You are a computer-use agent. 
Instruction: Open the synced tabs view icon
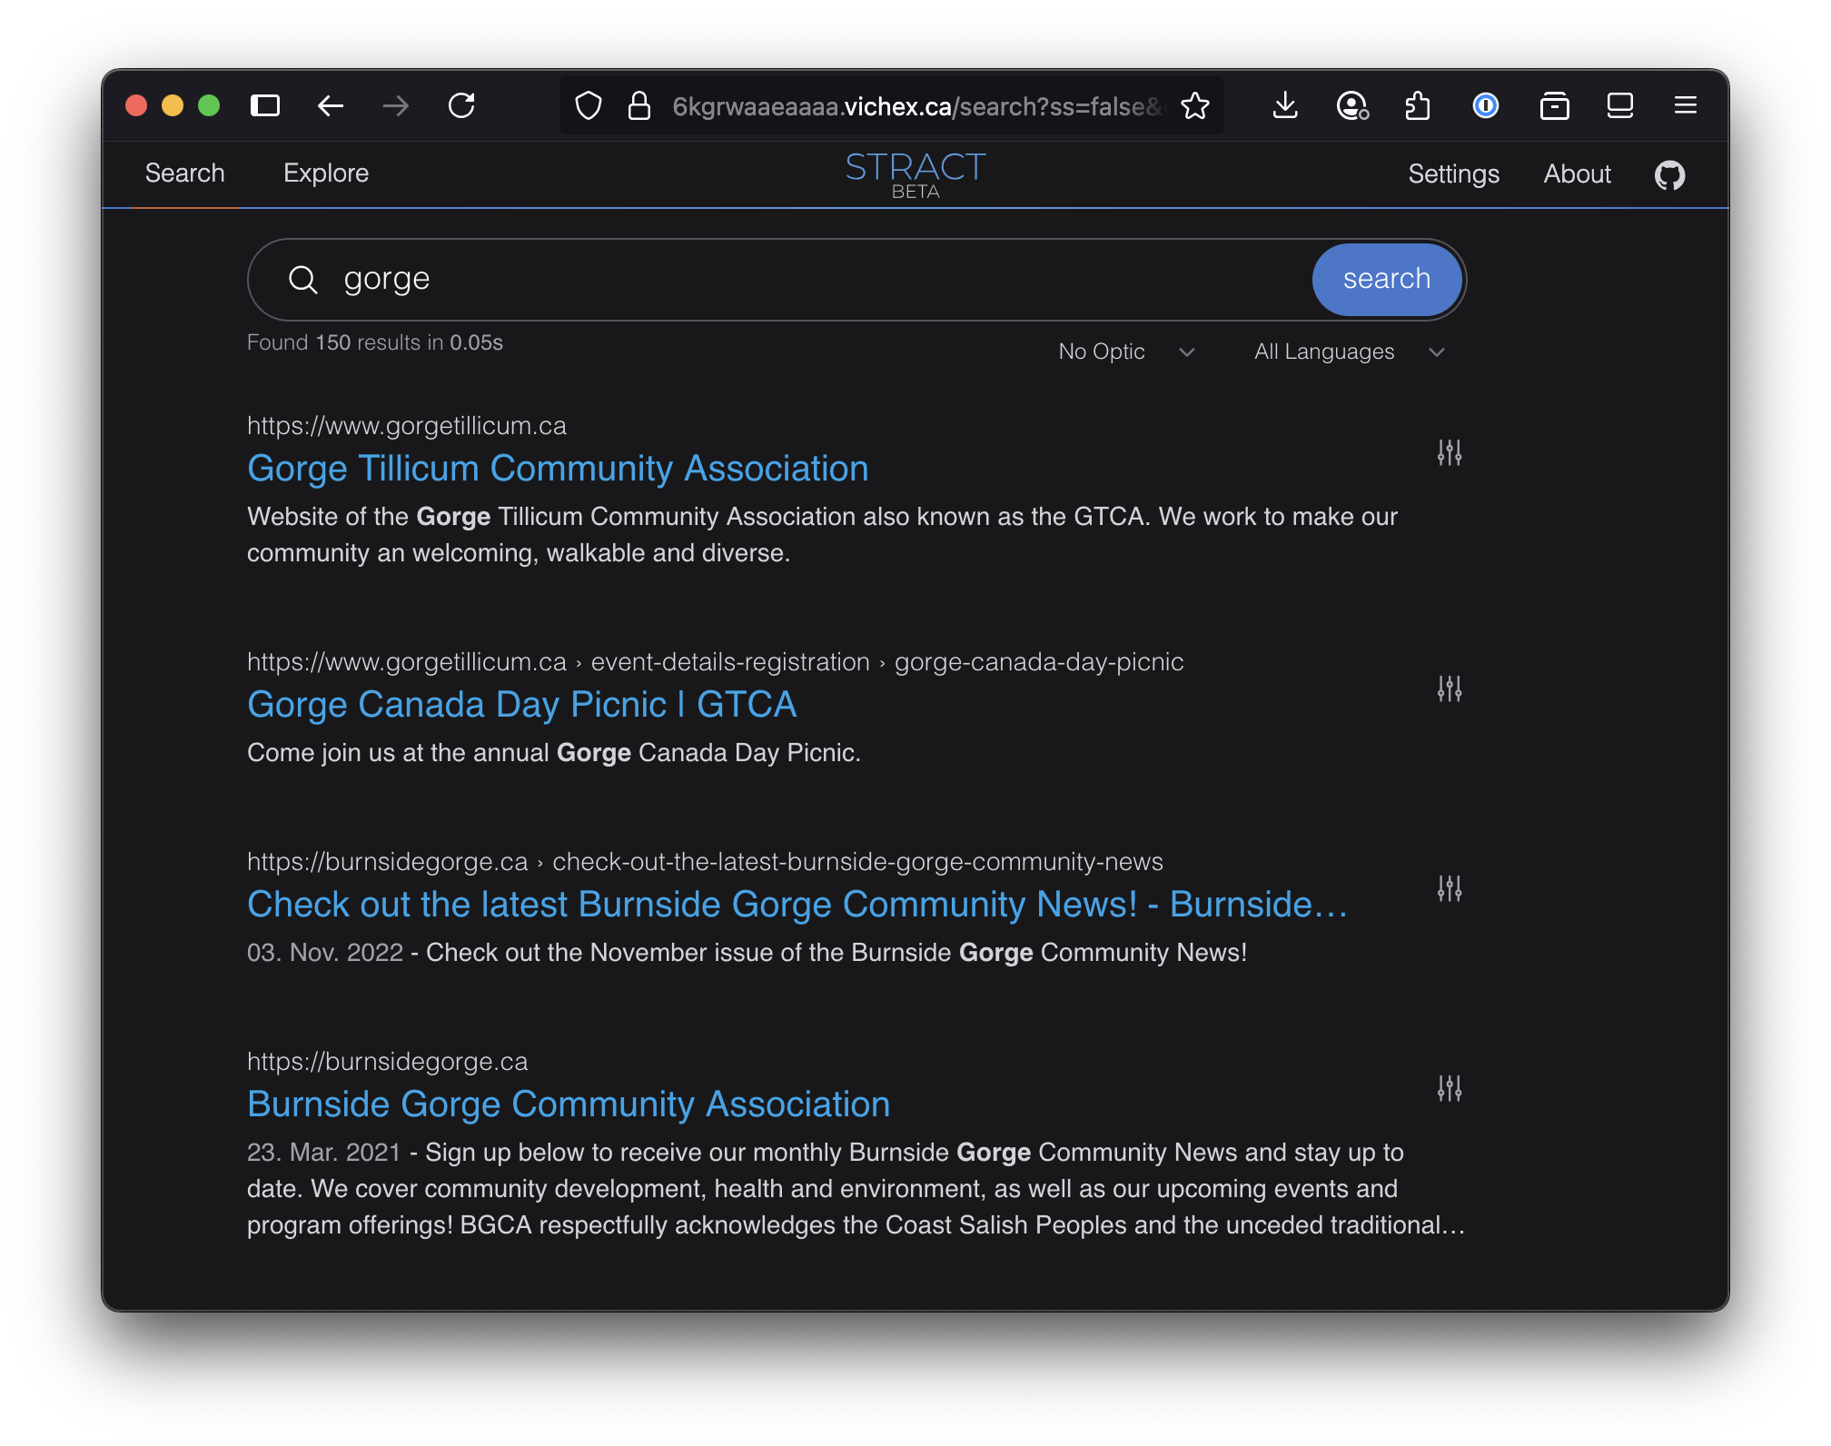click(x=1620, y=106)
